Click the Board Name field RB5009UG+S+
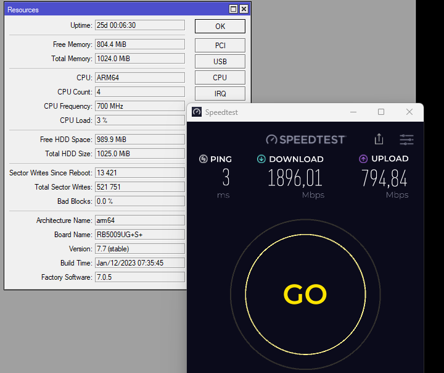The image size is (444, 373). pos(140,234)
